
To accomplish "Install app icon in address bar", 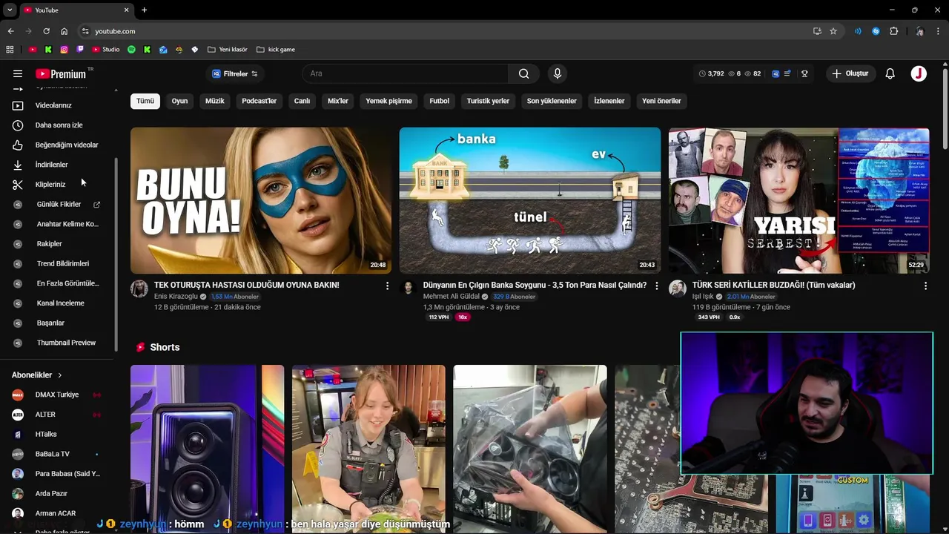I will tap(817, 31).
